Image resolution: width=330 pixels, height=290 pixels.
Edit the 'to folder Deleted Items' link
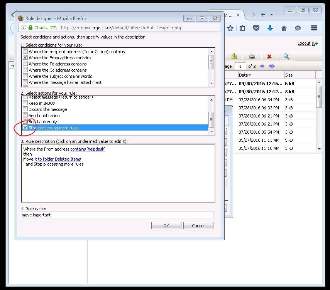point(59,159)
